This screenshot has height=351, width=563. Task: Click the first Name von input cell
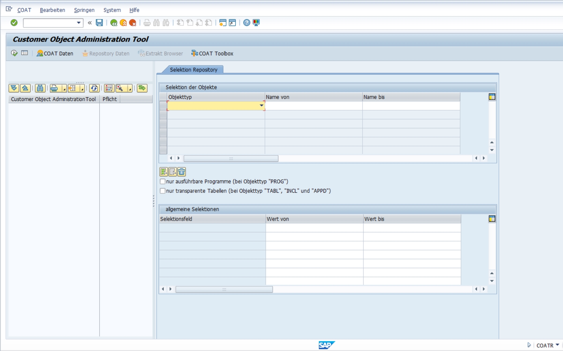pos(313,106)
